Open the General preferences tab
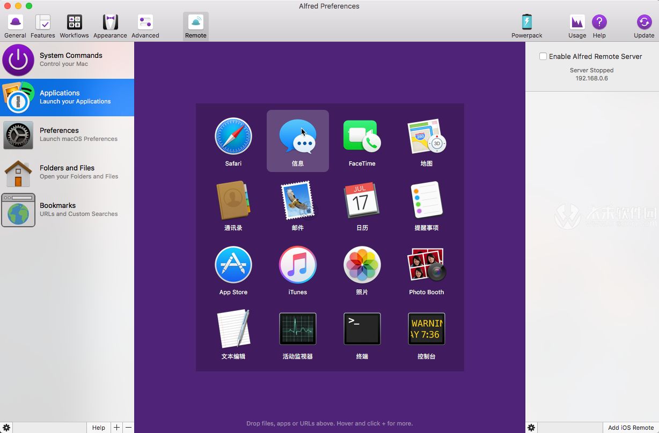 pos(15,26)
